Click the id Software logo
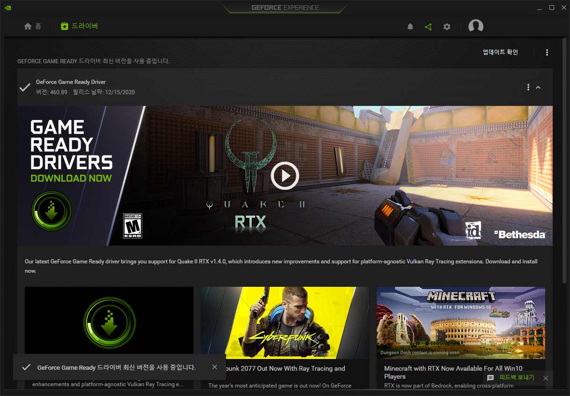 click(473, 231)
